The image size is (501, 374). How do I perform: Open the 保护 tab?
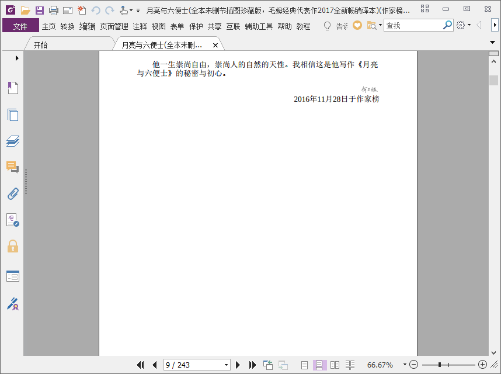pyautogui.click(x=196, y=26)
